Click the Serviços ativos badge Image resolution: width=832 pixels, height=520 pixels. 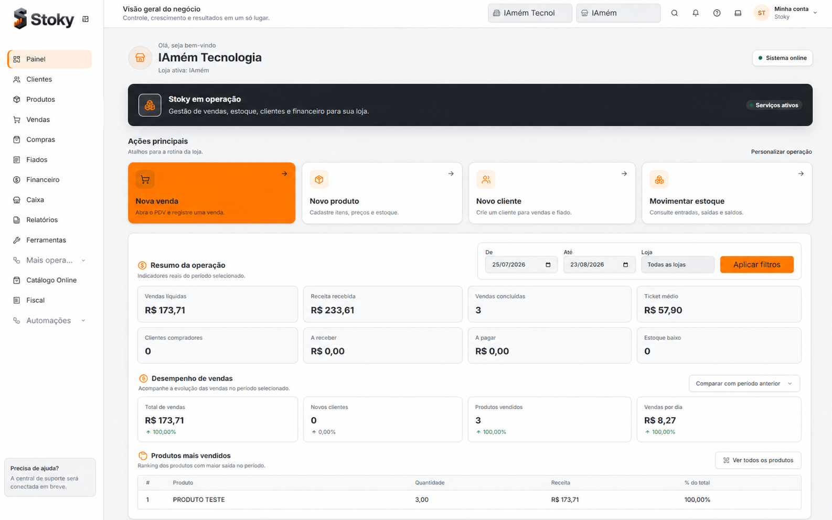[773, 105]
